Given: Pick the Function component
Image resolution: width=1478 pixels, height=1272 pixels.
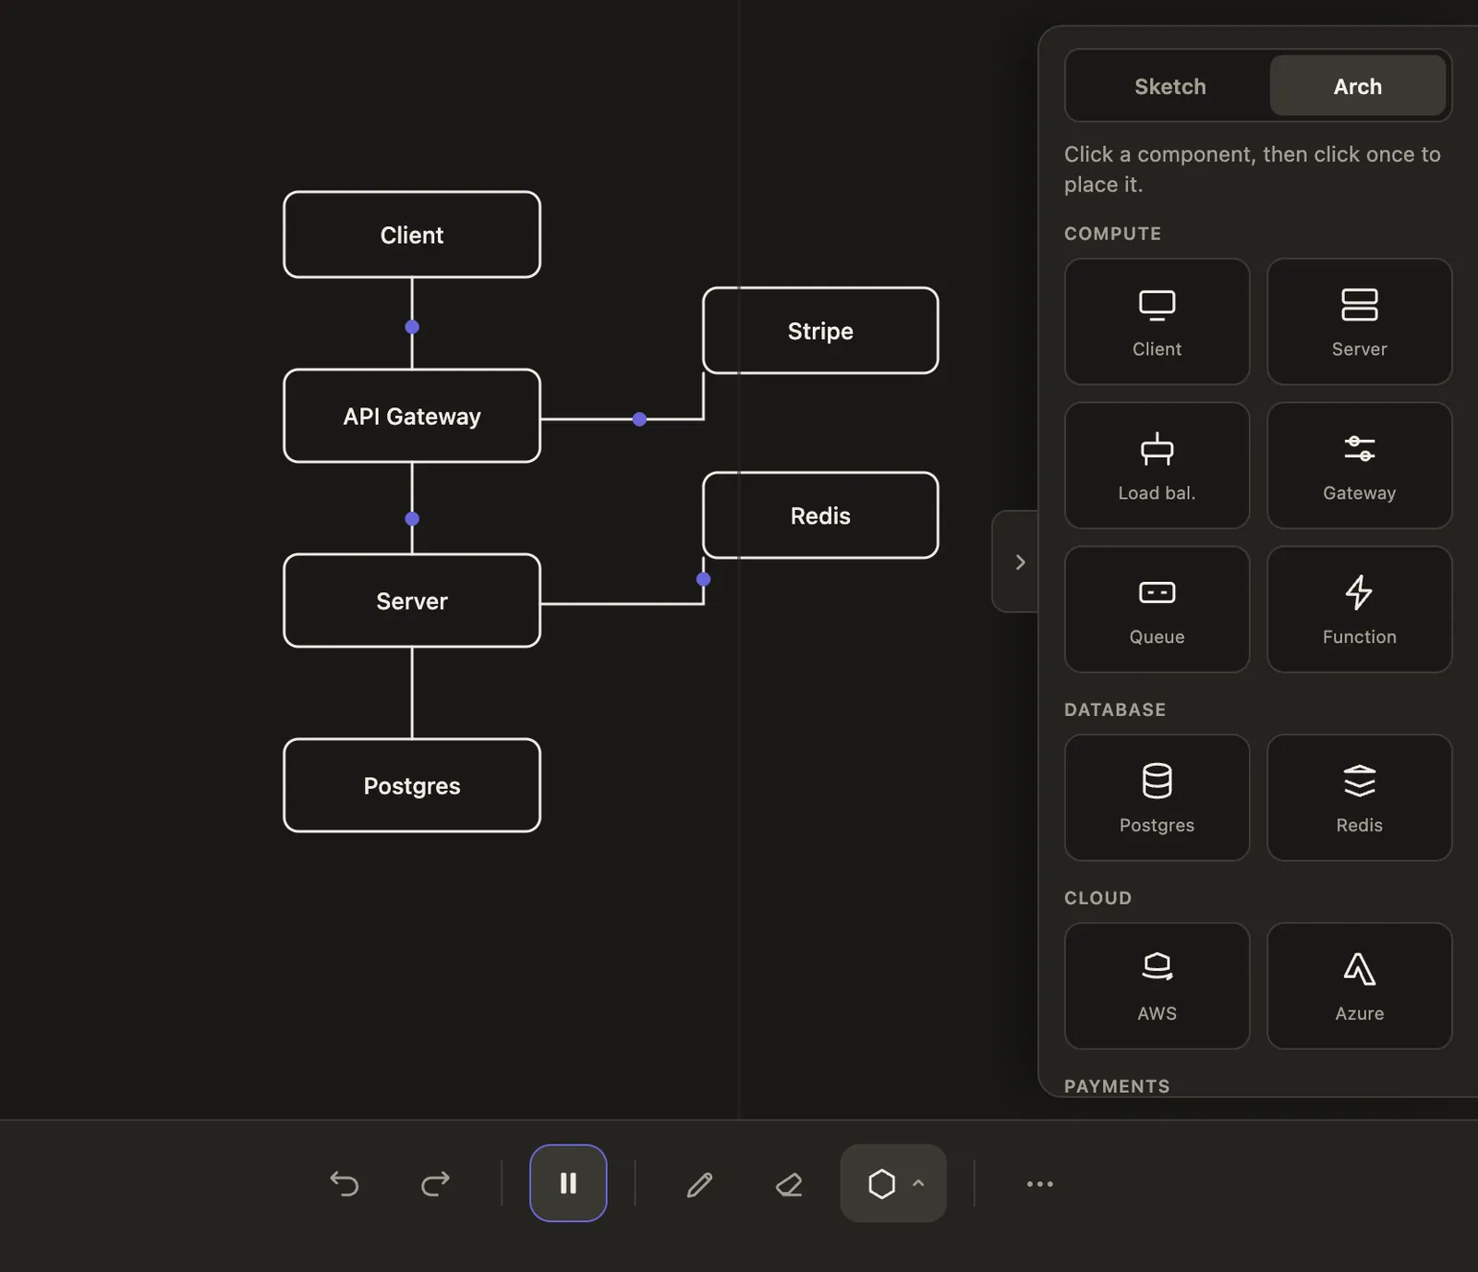Looking at the screenshot, I should (1359, 610).
